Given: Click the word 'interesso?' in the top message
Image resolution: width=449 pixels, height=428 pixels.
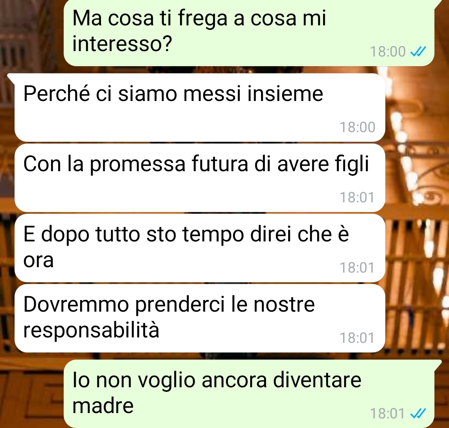Looking at the screenshot, I should (x=122, y=44).
